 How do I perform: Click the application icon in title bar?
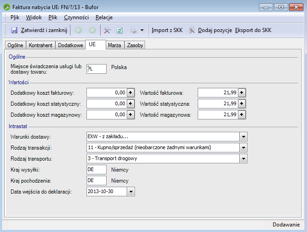[x=7, y=7]
